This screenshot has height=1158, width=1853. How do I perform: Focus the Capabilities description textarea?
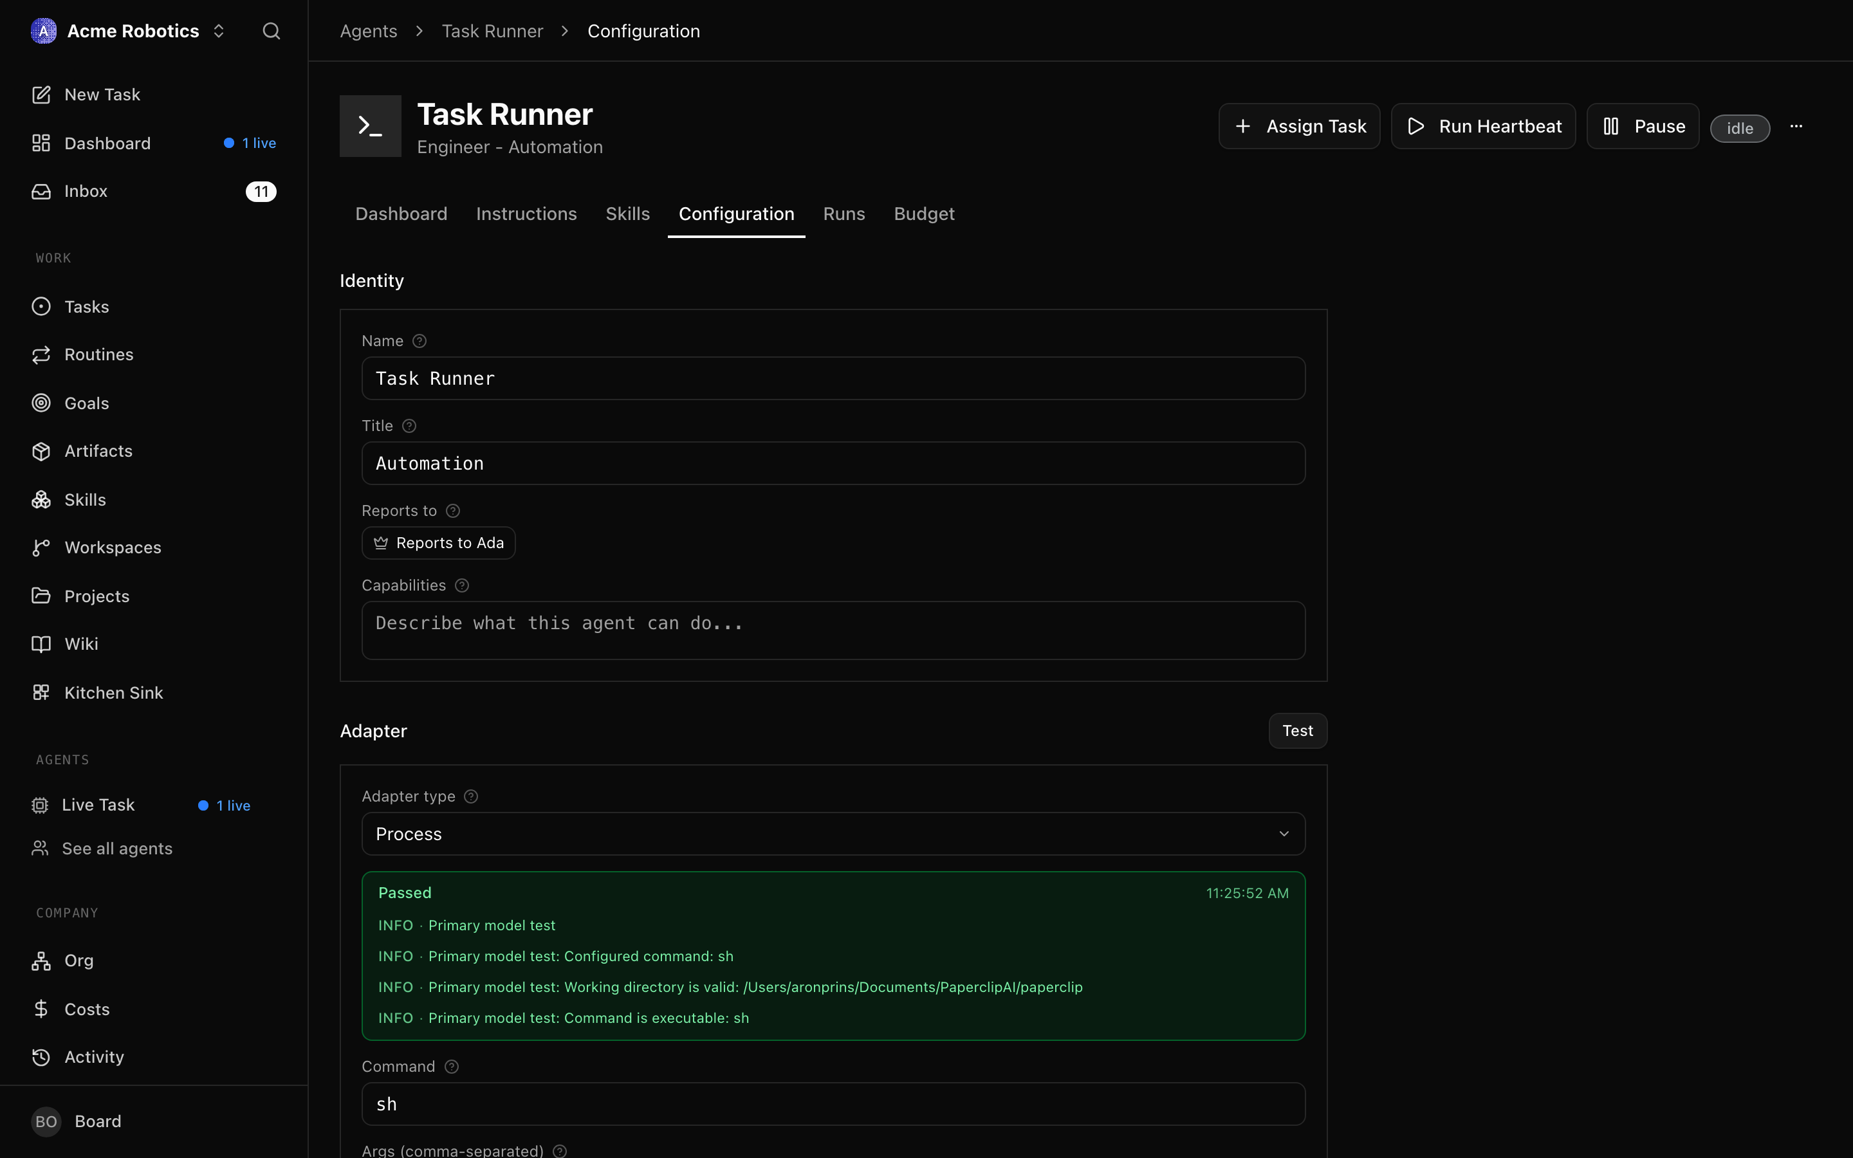pyautogui.click(x=833, y=630)
